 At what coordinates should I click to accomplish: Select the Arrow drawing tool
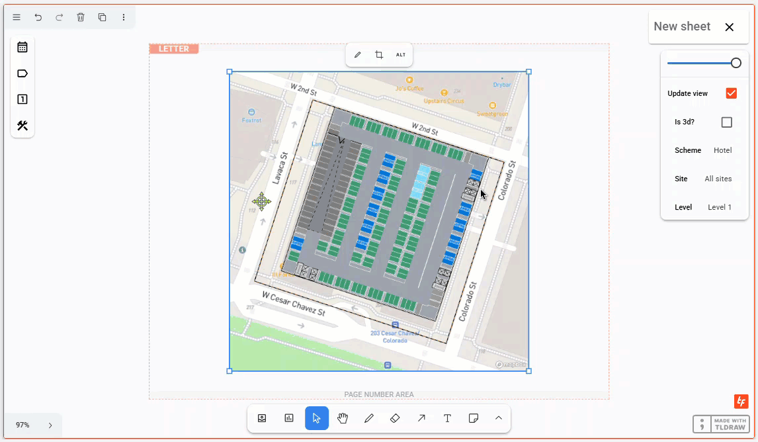[x=421, y=418]
